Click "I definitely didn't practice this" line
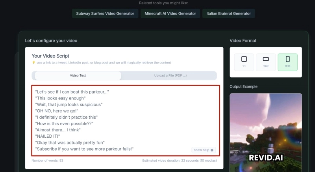 pyautogui.click(x=66, y=117)
